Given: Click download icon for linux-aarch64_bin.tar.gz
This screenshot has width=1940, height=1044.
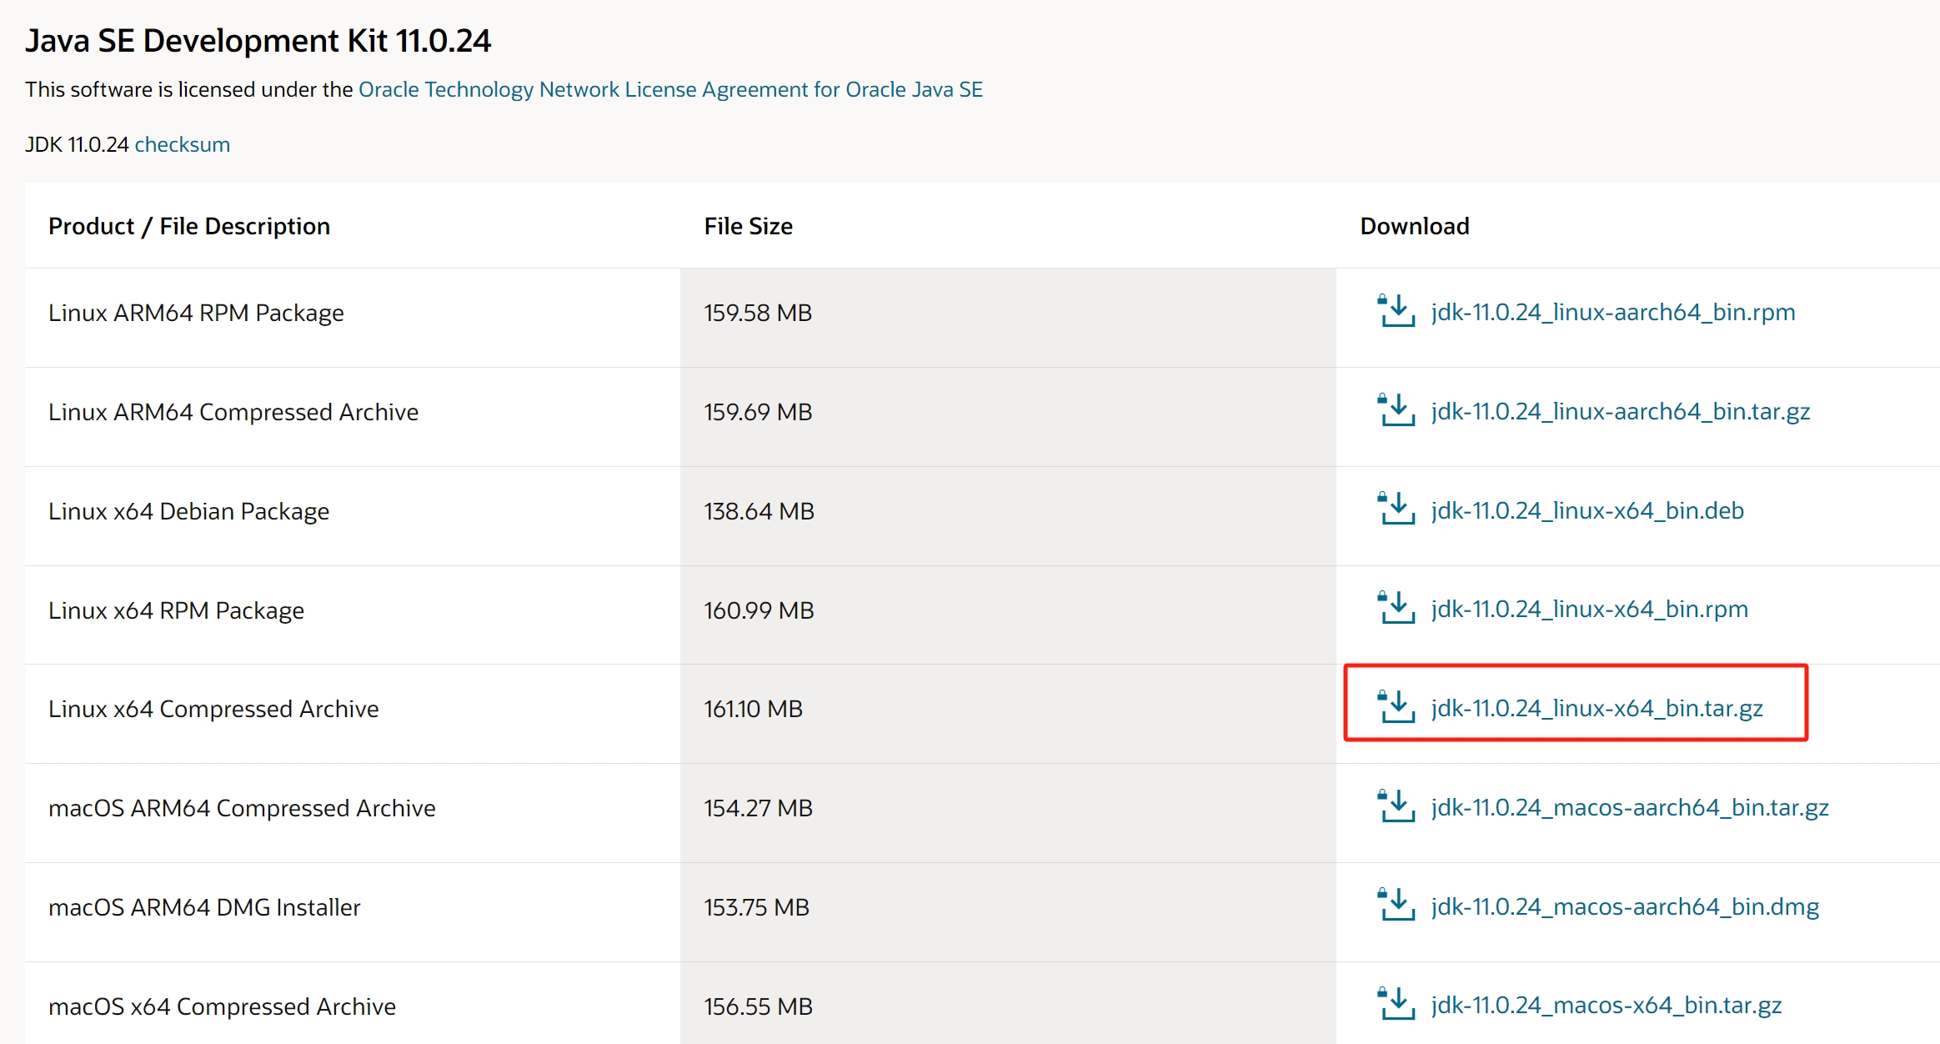Looking at the screenshot, I should click(x=1396, y=410).
